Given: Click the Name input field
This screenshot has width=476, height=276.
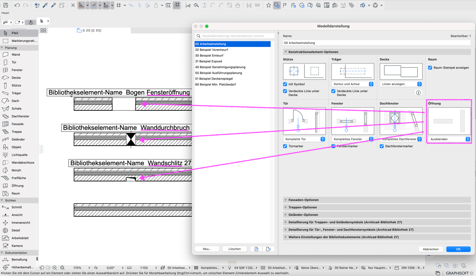Looking at the screenshot, I should tap(377, 43).
